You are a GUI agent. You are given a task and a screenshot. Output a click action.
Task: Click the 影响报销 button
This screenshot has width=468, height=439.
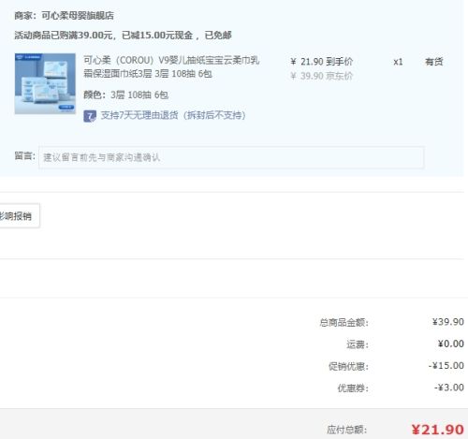coord(20,215)
